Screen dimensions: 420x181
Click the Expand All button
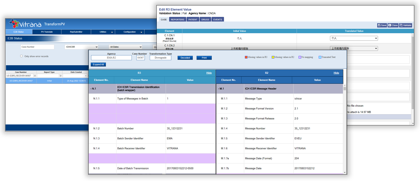(x=98, y=65)
